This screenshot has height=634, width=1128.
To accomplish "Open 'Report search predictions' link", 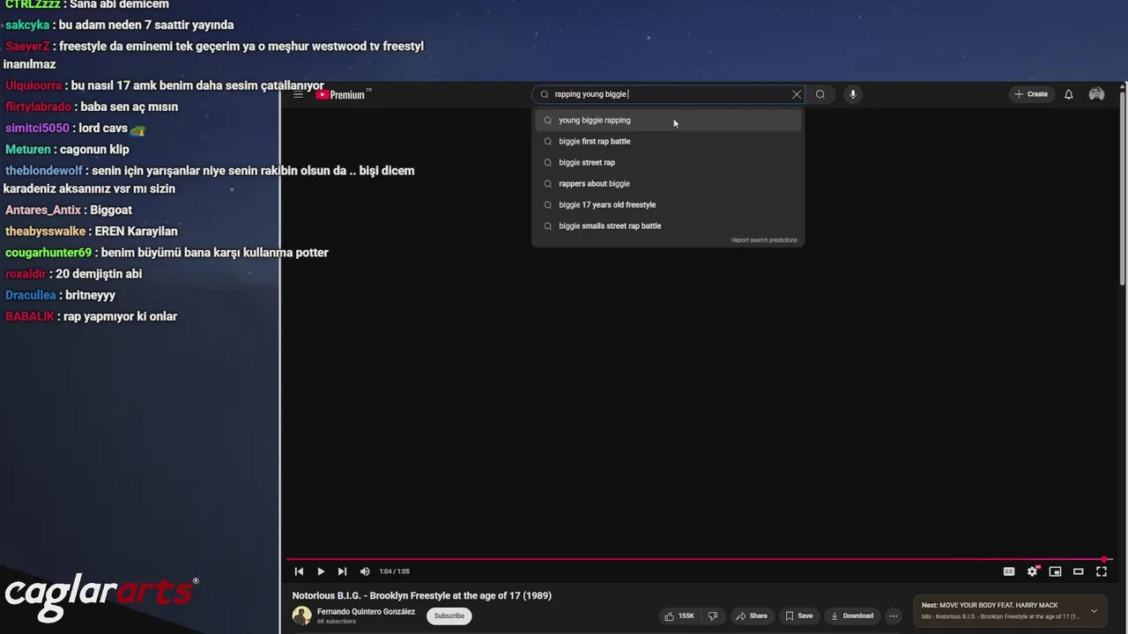I will coord(763,240).
